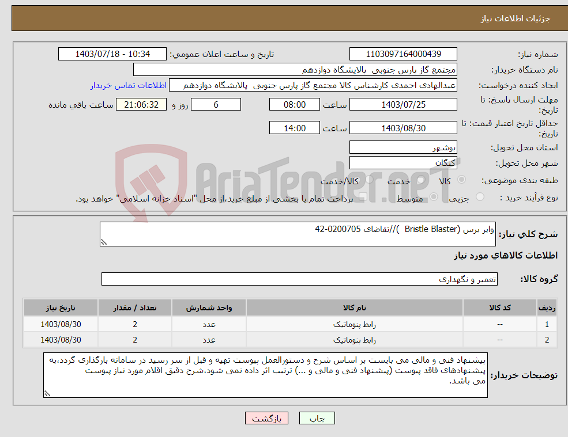The width and height of the screenshot is (568, 437).
Task: Click the تاریخ نیاز column header
Action: 61,308
